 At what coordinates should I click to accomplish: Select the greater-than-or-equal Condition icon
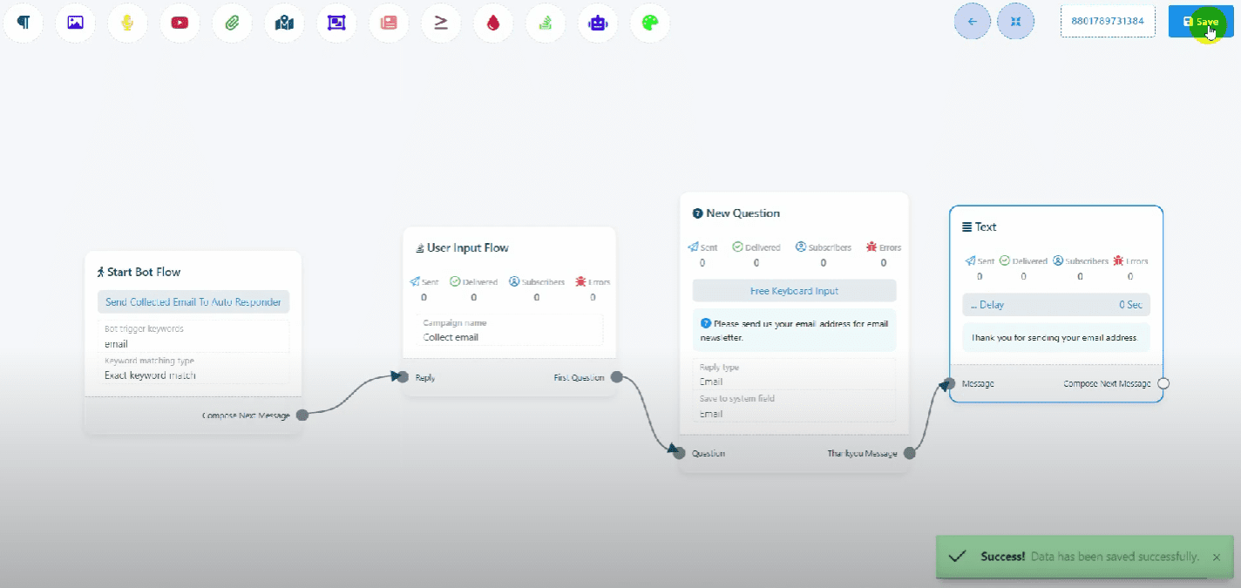(441, 23)
